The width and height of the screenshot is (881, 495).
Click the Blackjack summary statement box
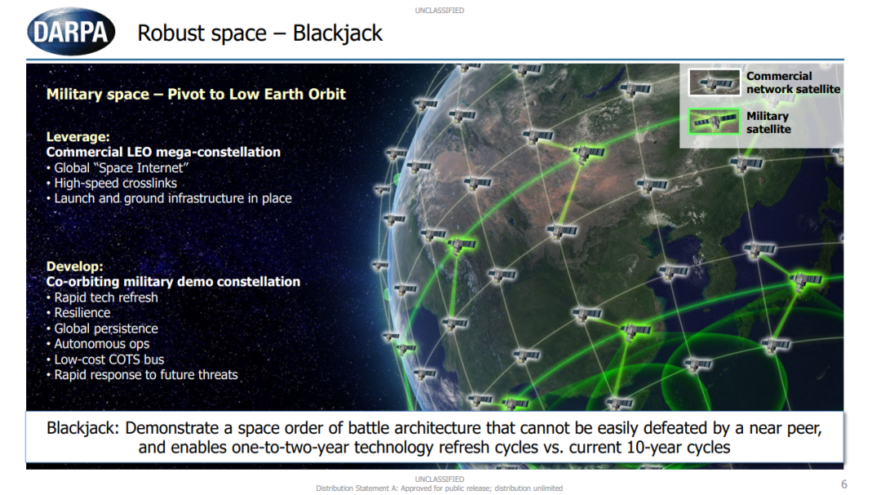[x=434, y=437]
